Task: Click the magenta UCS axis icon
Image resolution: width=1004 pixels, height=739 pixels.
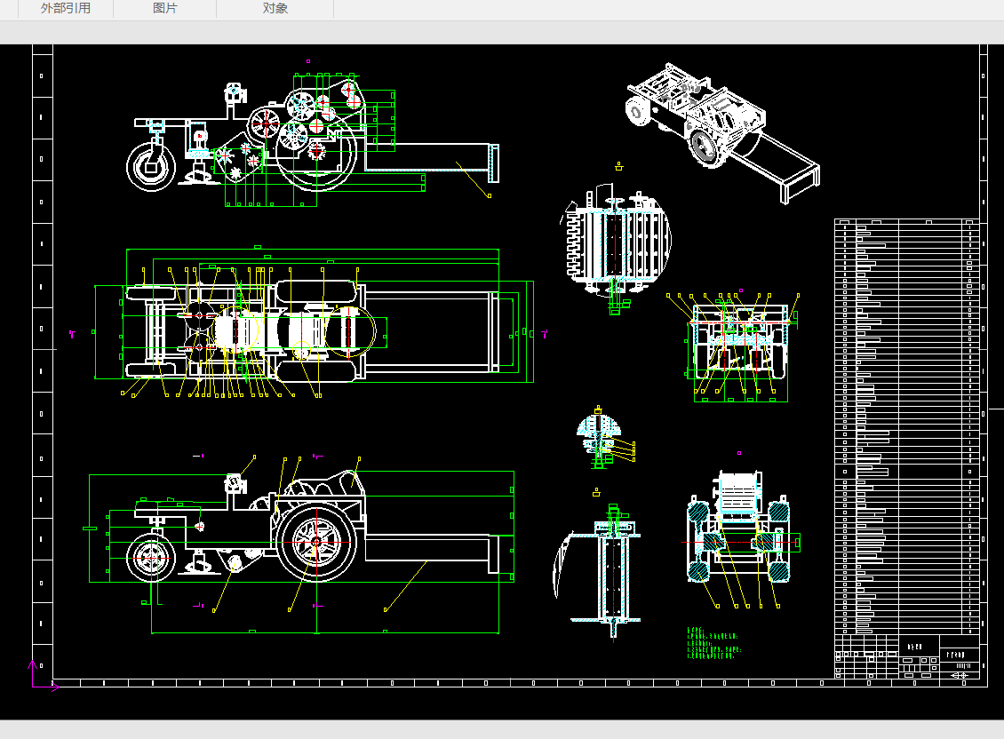Action: pyautogui.click(x=43, y=676)
